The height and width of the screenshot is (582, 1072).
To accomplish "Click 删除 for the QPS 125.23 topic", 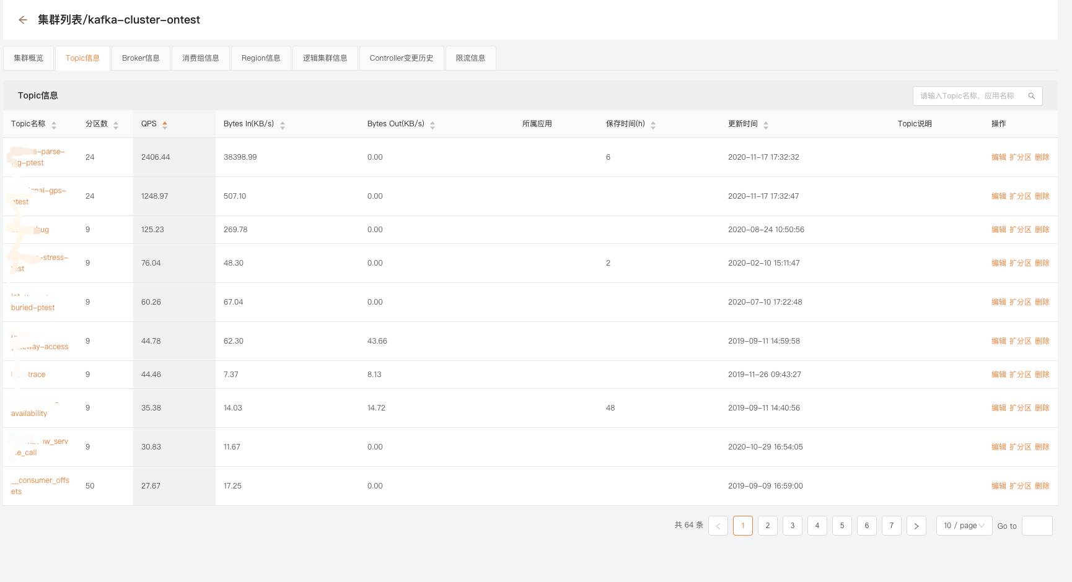I will [x=1042, y=230].
